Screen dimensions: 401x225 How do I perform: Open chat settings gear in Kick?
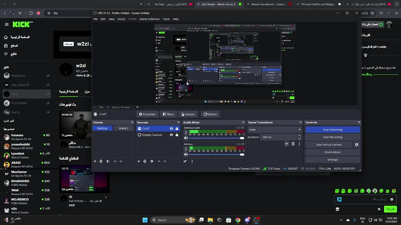click(379, 209)
